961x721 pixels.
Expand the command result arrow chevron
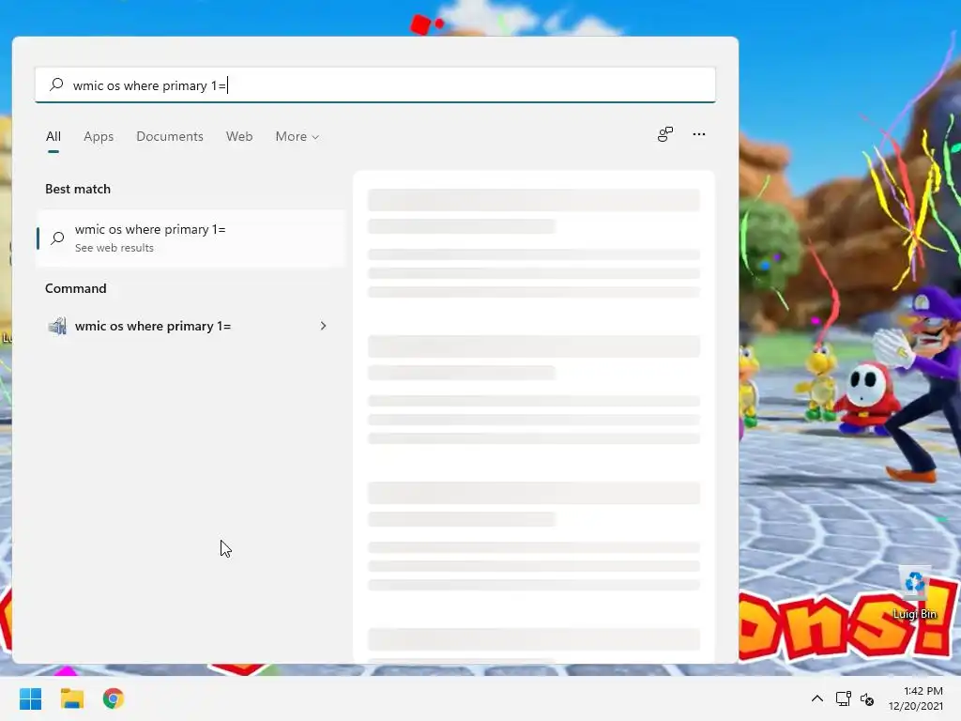(x=323, y=326)
